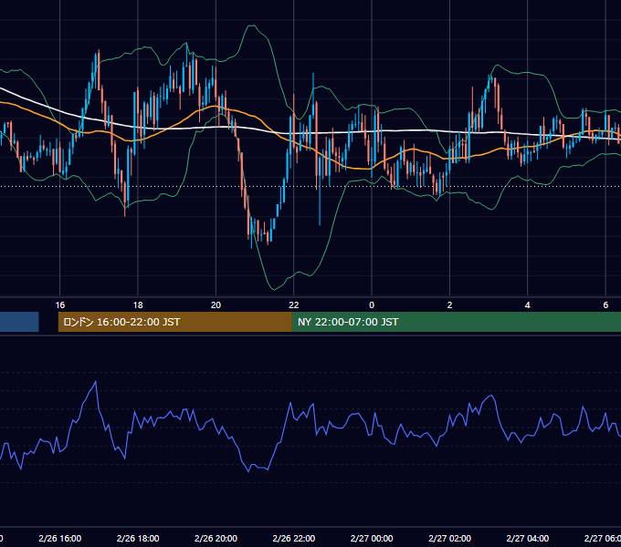The width and height of the screenshot is (621, 547).
Task: Click the 2/26 16:00 date label
Action: (60, 538)
